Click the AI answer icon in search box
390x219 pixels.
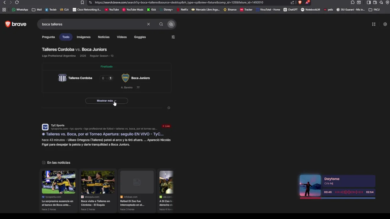point(171,24)
